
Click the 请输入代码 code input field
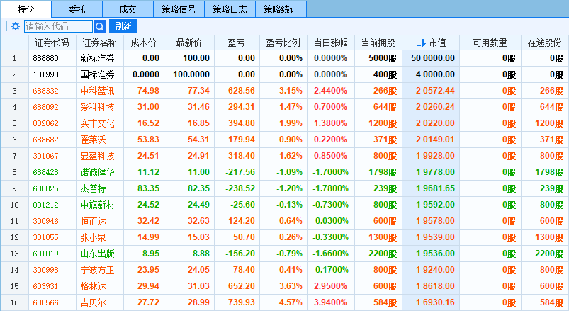[x=58, y=26]
